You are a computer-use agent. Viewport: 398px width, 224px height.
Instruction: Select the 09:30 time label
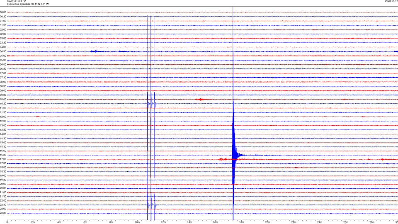3,95
